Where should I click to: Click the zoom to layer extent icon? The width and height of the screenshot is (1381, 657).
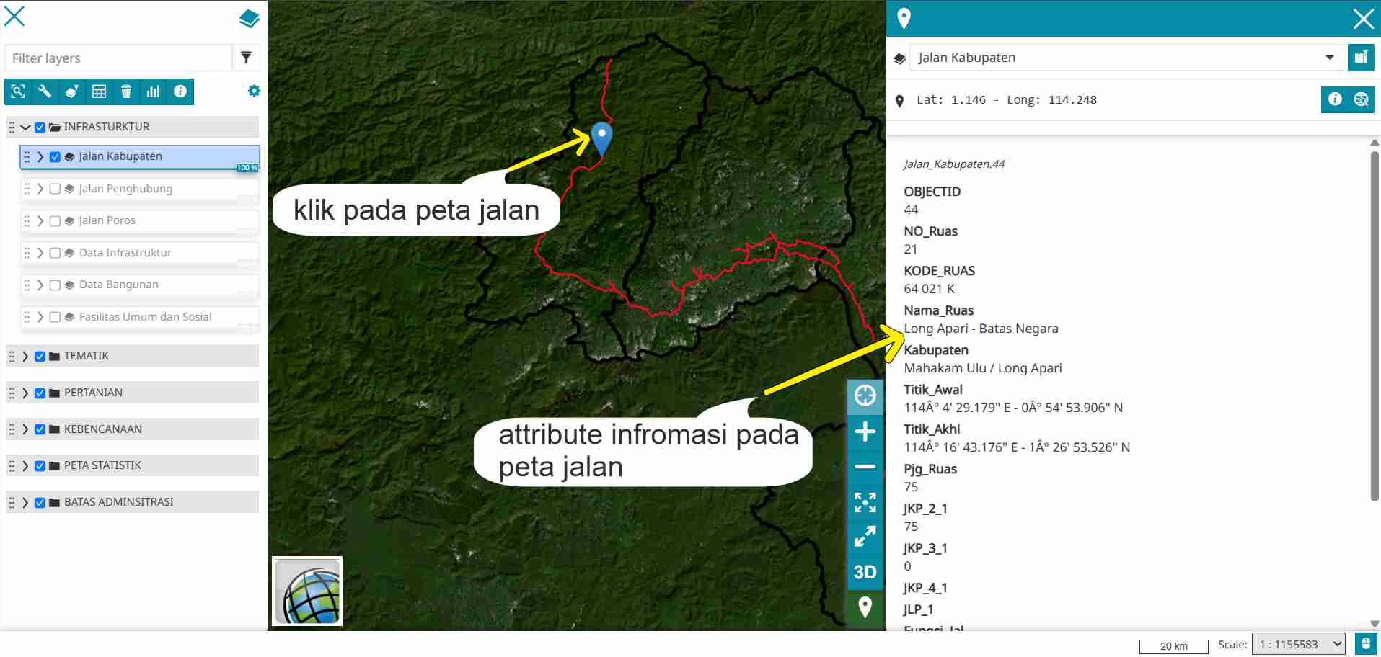[x=18, y=91]
